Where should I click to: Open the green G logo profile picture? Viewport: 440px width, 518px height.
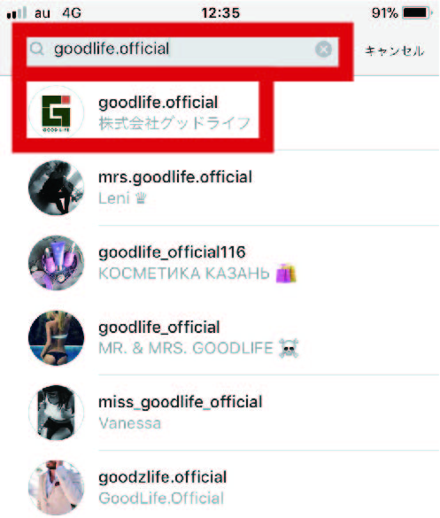point(56,112)
